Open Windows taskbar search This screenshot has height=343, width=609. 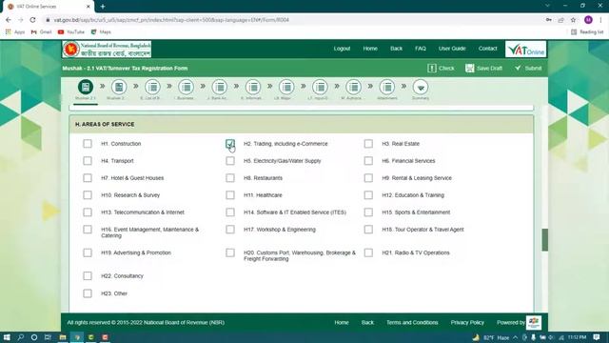coord(21,337)
